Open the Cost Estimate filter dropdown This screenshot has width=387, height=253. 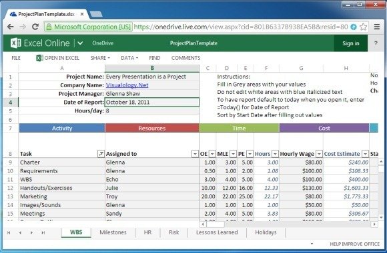(365, 154)
